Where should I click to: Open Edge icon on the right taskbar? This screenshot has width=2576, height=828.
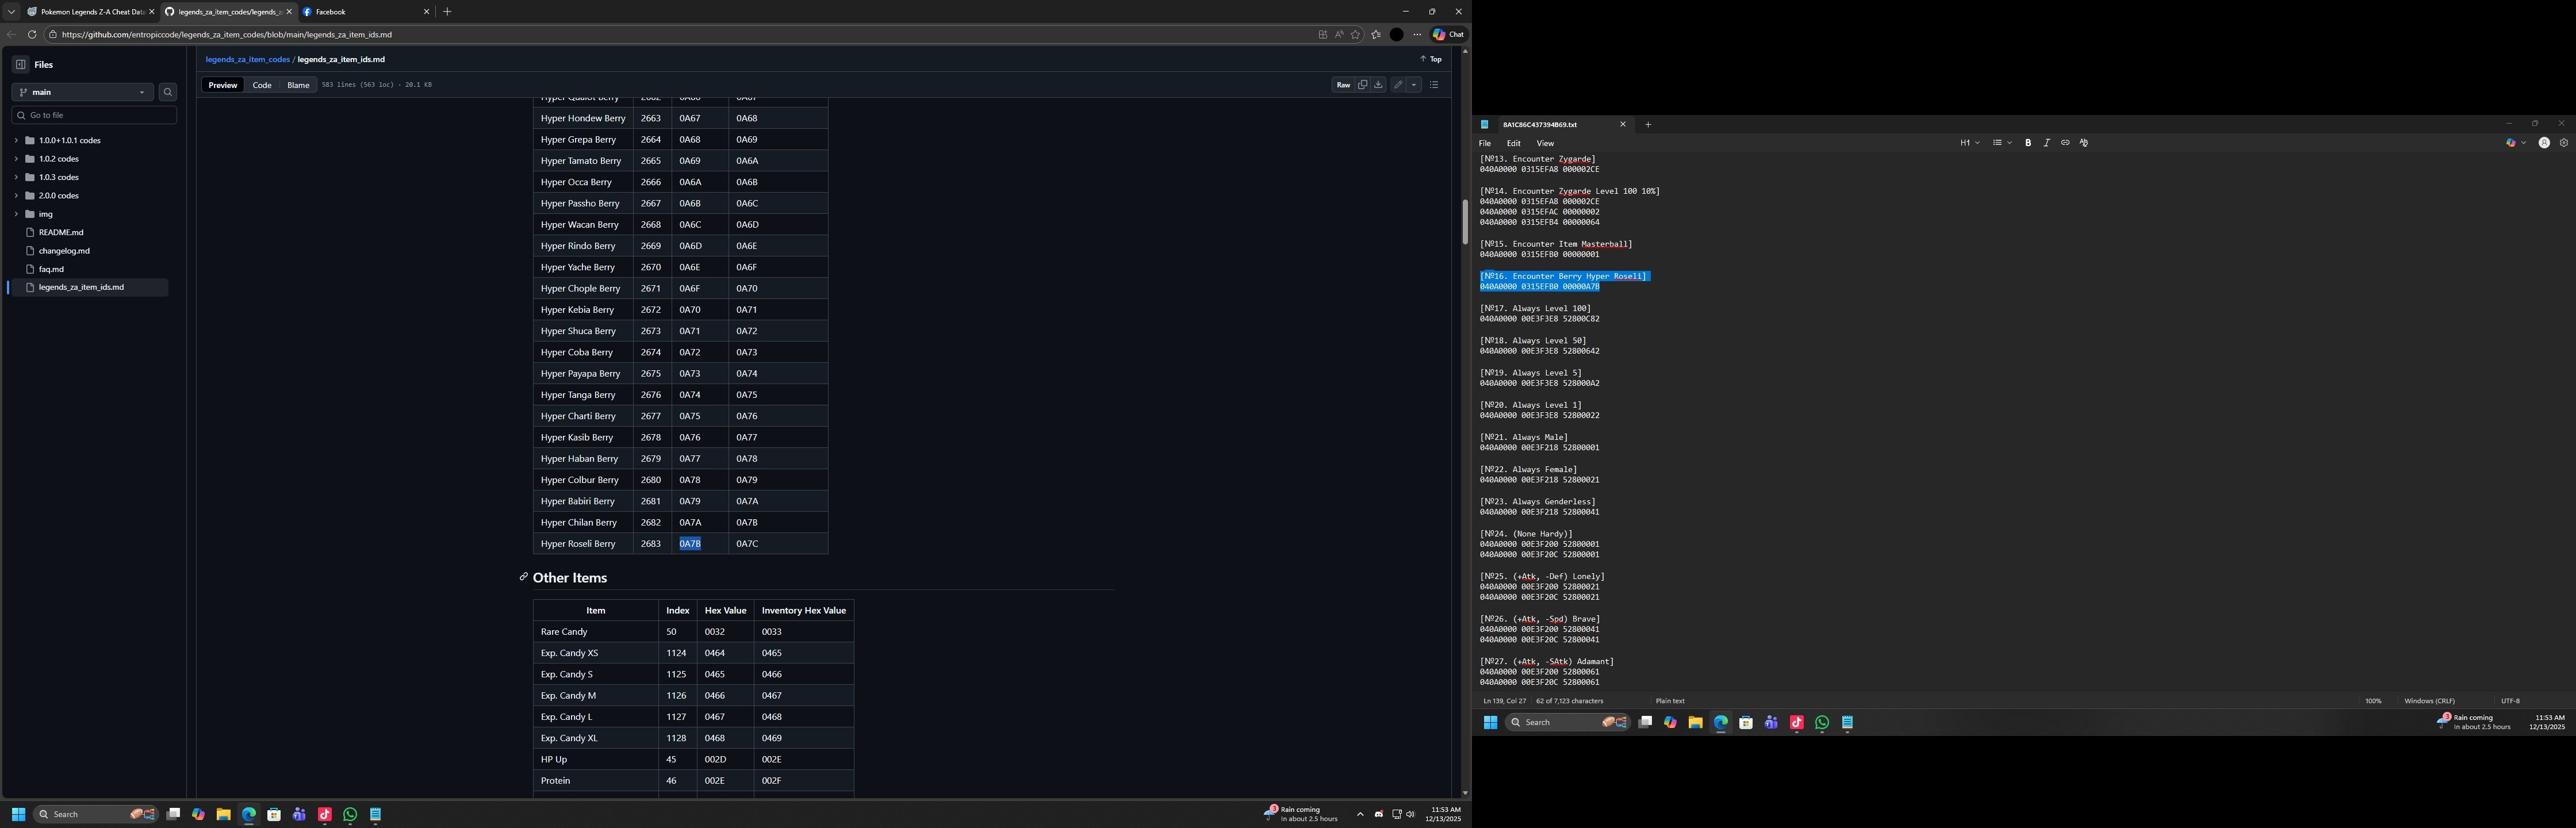[1721, 722]
